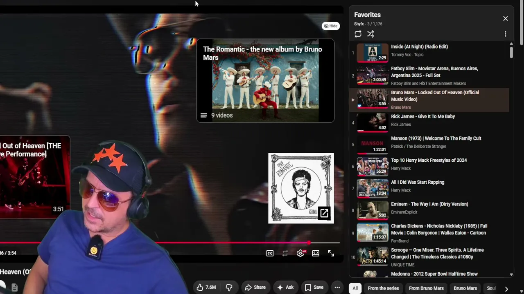Open the 18:04 Harry Mack thumbnail
This screenshot has width=524, height=294.
pyautogui.click(x=373, y=189)
